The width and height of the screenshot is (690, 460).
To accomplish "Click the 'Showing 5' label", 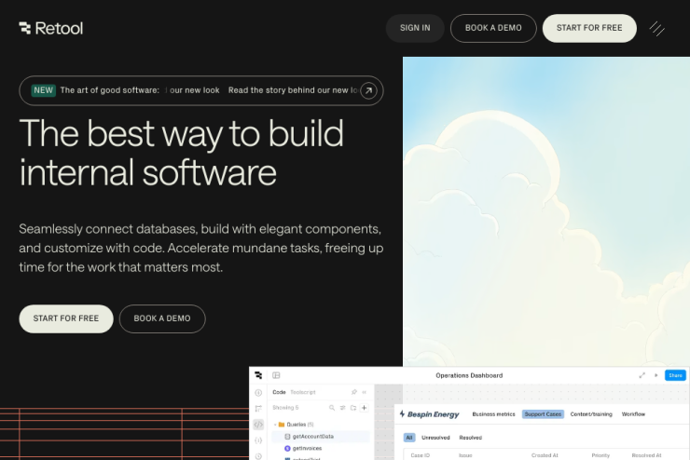I will (x=285, y=408).
